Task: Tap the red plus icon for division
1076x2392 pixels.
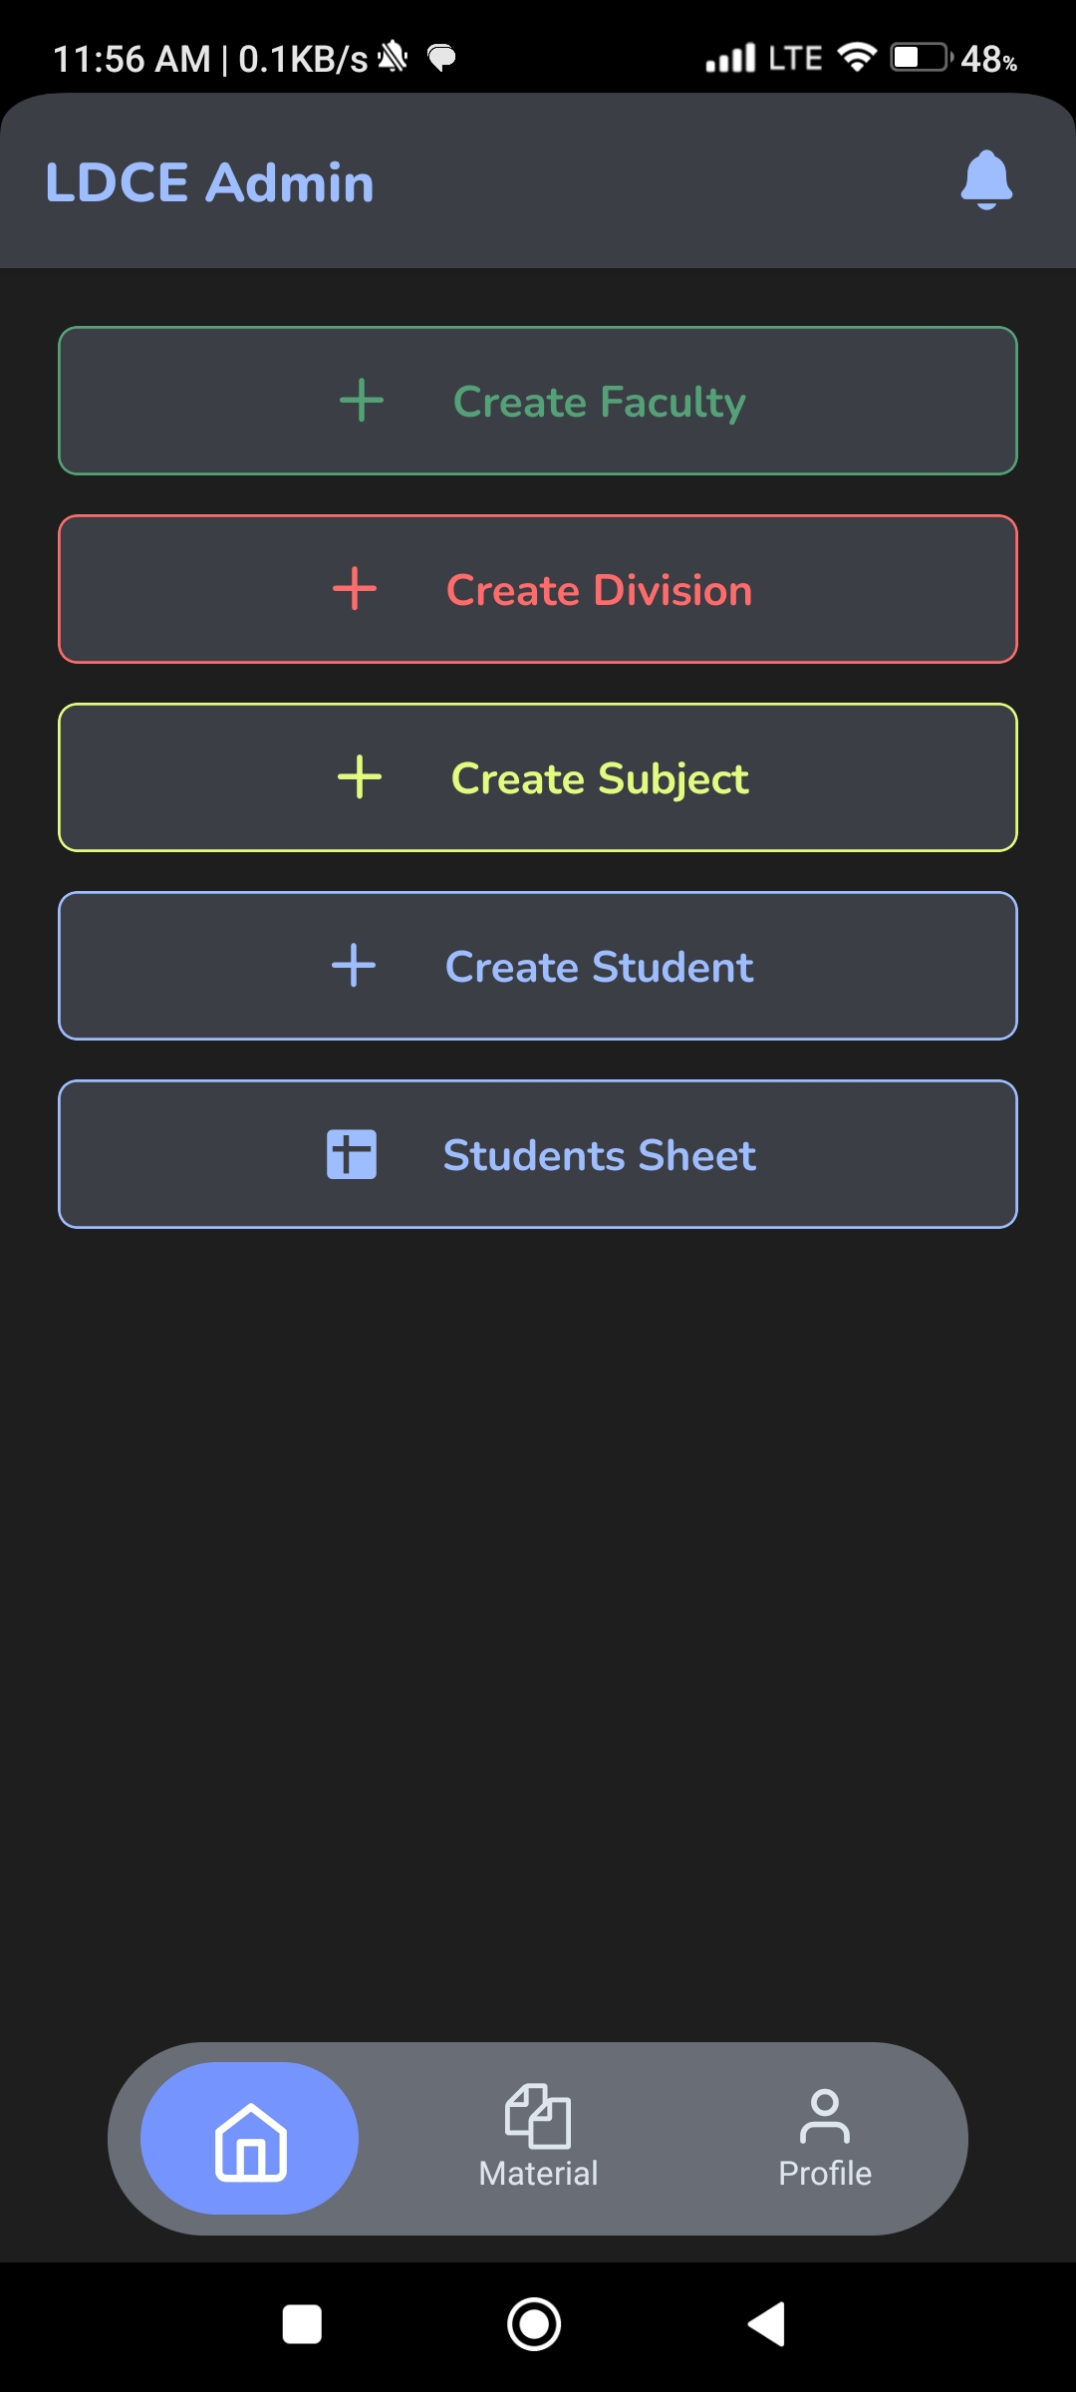Action: (x=355, y=589)
